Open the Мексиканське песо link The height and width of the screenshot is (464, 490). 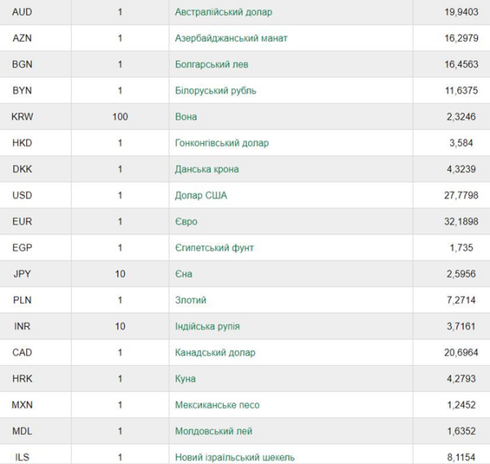click(x=217, y=405)
